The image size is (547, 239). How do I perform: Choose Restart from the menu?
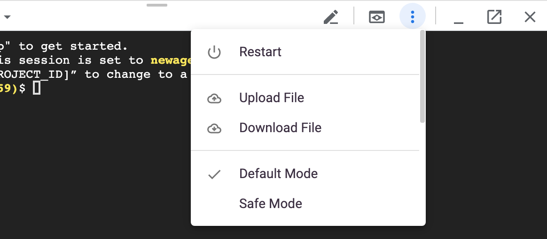pyautogui.click(x=260, y=52)
